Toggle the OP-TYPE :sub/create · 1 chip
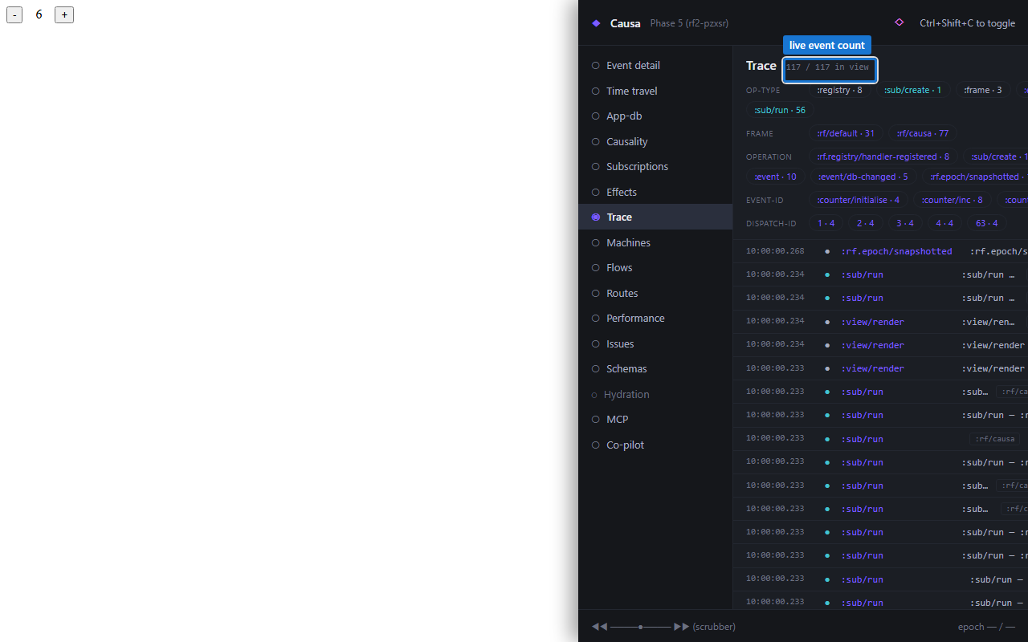This screenshot has height=642, width=1028. (913, 90)
